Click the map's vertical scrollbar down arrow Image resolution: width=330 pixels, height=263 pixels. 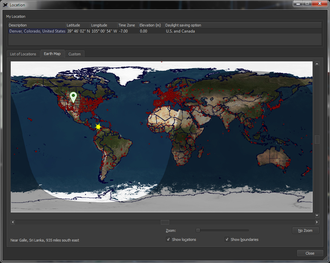coord(317,215)
